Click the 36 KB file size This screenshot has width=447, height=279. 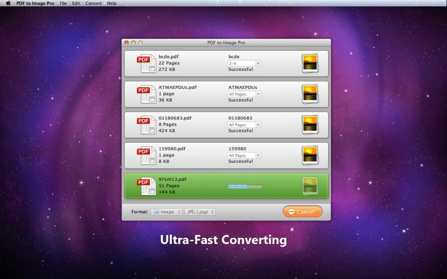click(165, 100)
